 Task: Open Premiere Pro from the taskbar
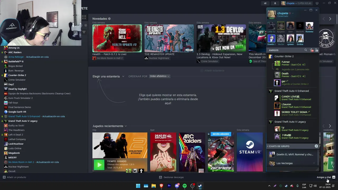(x=169, y=186)
